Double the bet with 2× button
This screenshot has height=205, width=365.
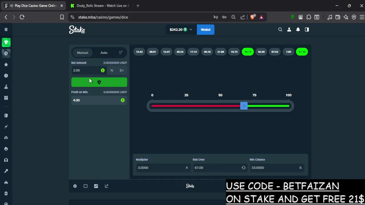[122, 70]
